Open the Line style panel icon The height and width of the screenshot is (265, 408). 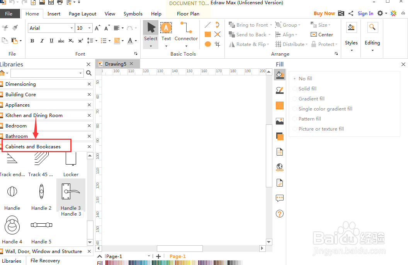coord(280,90)
